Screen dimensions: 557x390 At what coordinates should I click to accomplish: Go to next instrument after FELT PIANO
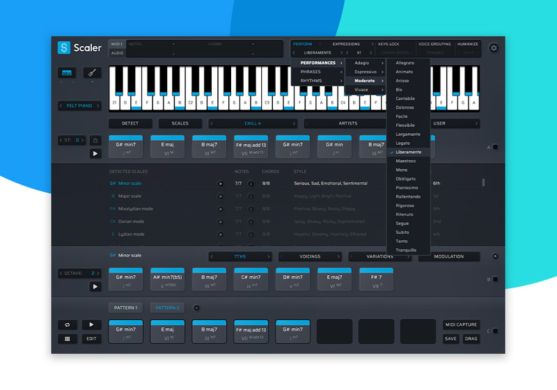pos(98,106)
